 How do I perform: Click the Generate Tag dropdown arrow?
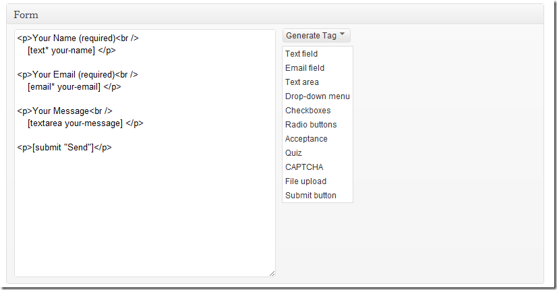coord(342,34)
